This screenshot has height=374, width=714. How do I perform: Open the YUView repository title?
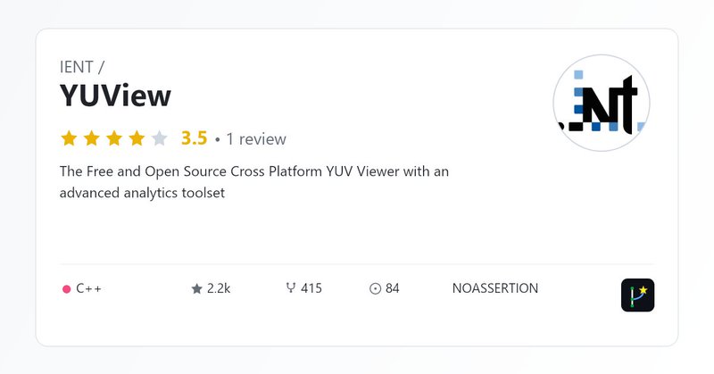click(115, 96)
